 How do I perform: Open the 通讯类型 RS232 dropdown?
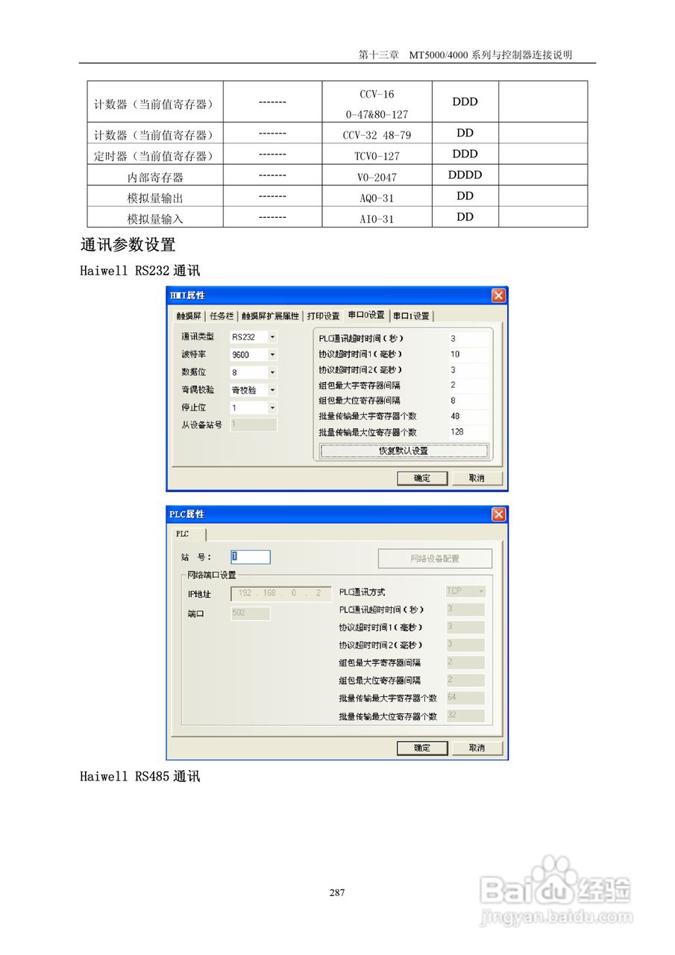tap(274, 336)
